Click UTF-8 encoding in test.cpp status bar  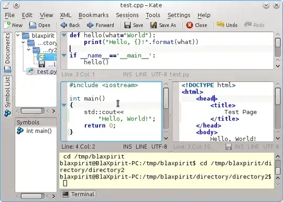159,147
